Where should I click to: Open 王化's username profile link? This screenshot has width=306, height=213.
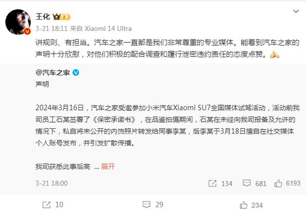tap(43, 17)
